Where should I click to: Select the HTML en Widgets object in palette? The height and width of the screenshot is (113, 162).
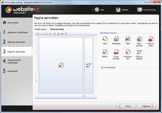pos(139,55)
